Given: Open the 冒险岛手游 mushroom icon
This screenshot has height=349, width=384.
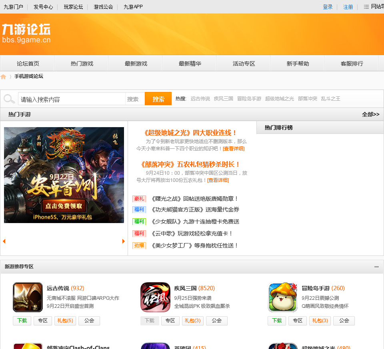Looking at the screenshot, I should pos(283,297).
